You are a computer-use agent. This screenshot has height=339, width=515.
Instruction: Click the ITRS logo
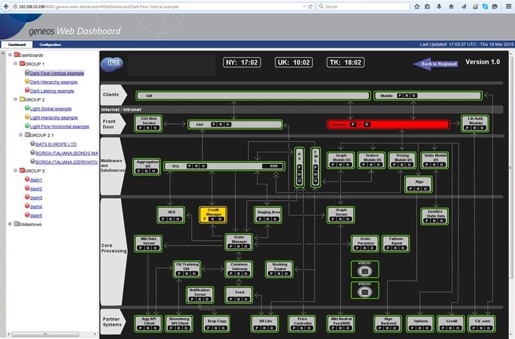tap(116, 63)
